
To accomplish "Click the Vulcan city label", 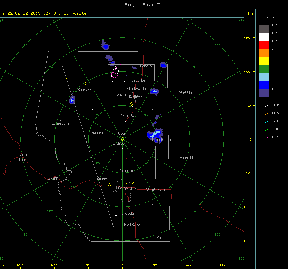I will pyautogui.click(x=163, y=238).
